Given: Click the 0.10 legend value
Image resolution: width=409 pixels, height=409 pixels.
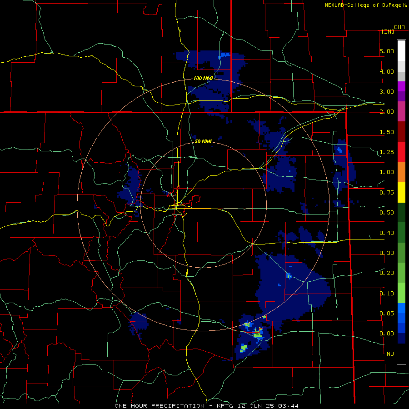Looking at the screenshot, I should (387, 294).
